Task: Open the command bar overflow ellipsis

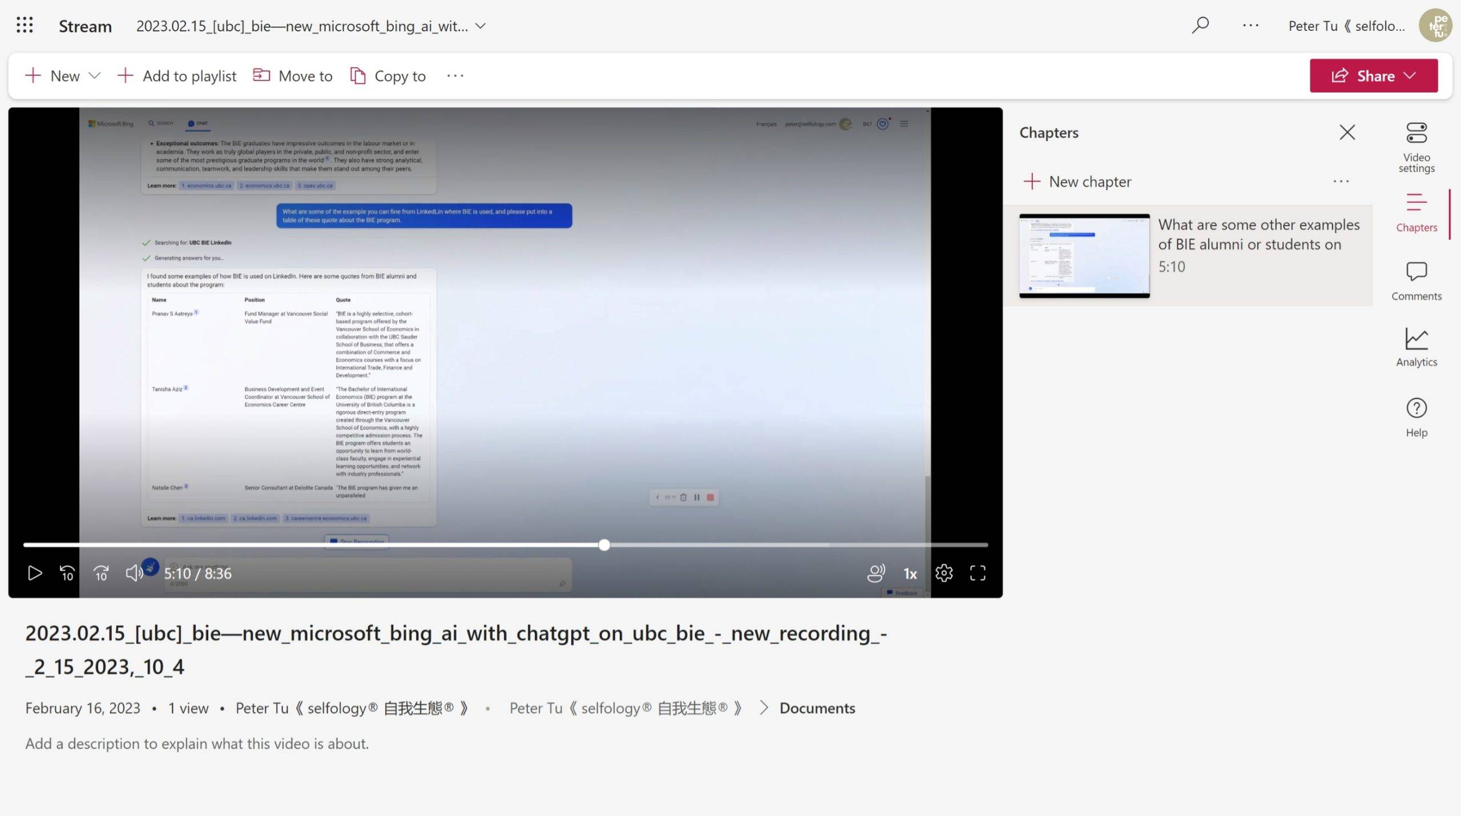Action: (x=455, y=75)
